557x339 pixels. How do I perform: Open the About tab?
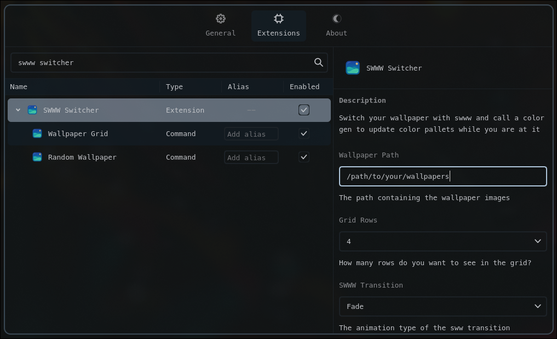[337, 26]
